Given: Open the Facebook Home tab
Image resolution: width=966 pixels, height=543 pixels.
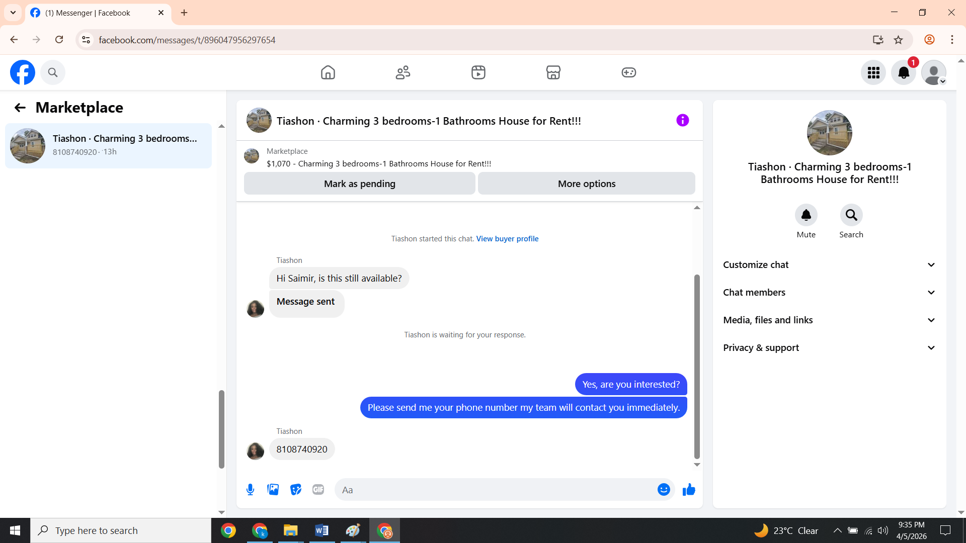Looking at the screenshot, I should [328, 72].
